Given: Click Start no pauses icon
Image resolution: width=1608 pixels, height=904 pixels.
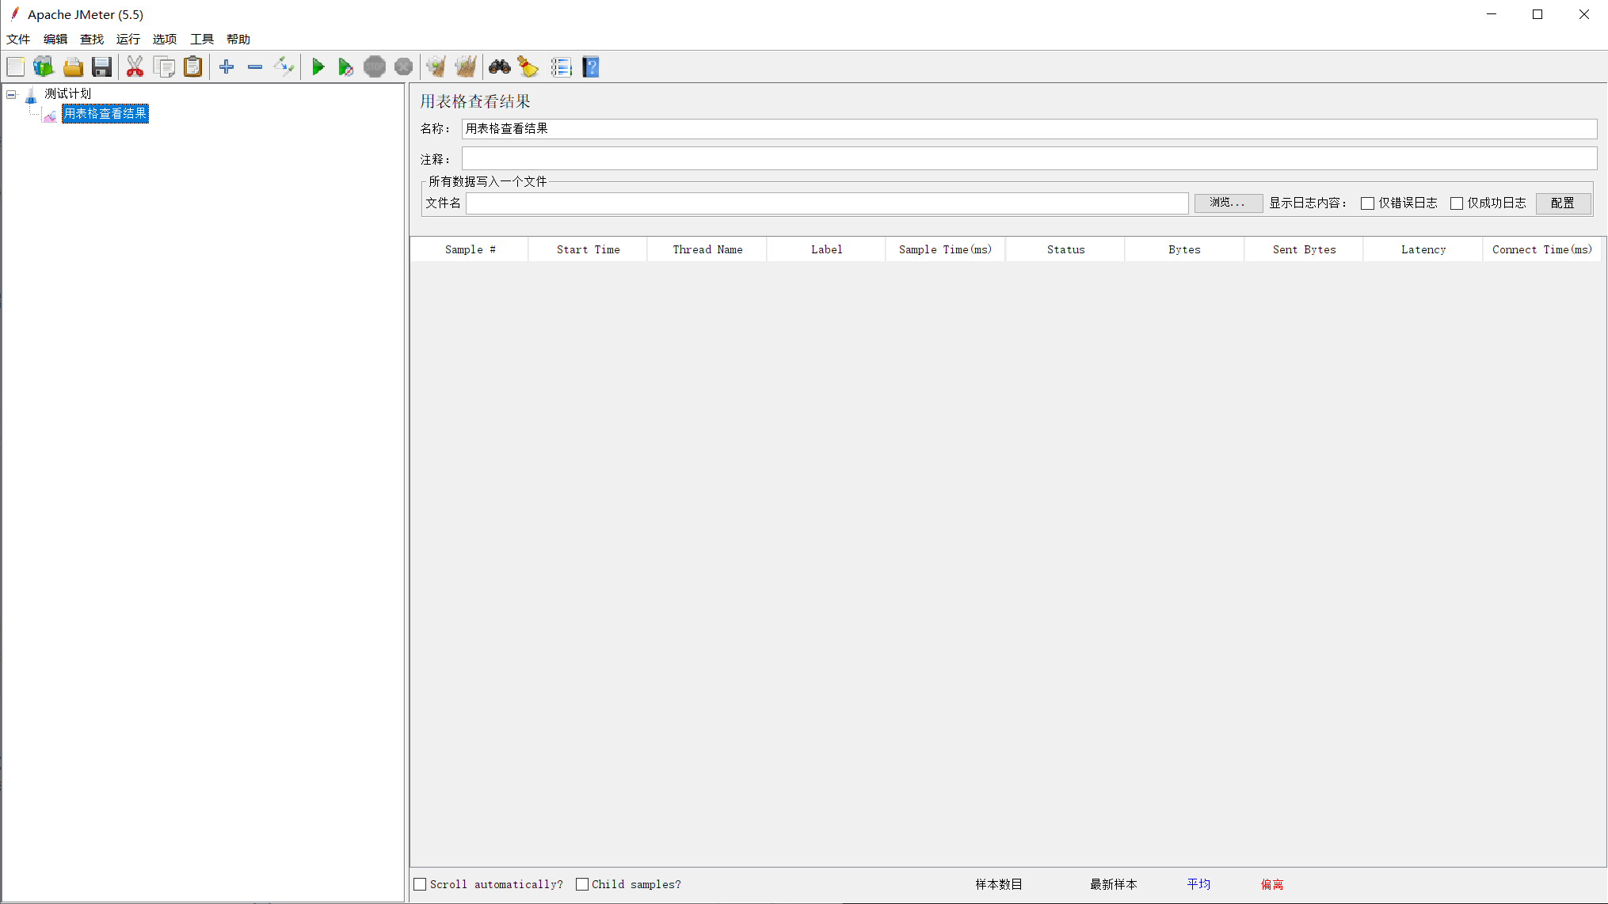Looking at the screenshot, I should point(345,67).
